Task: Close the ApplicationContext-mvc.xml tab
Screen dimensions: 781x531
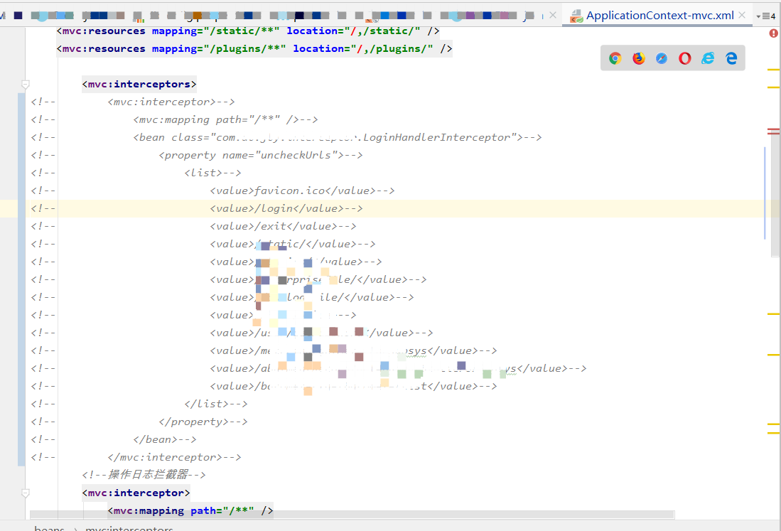Action: coord(742,16)
